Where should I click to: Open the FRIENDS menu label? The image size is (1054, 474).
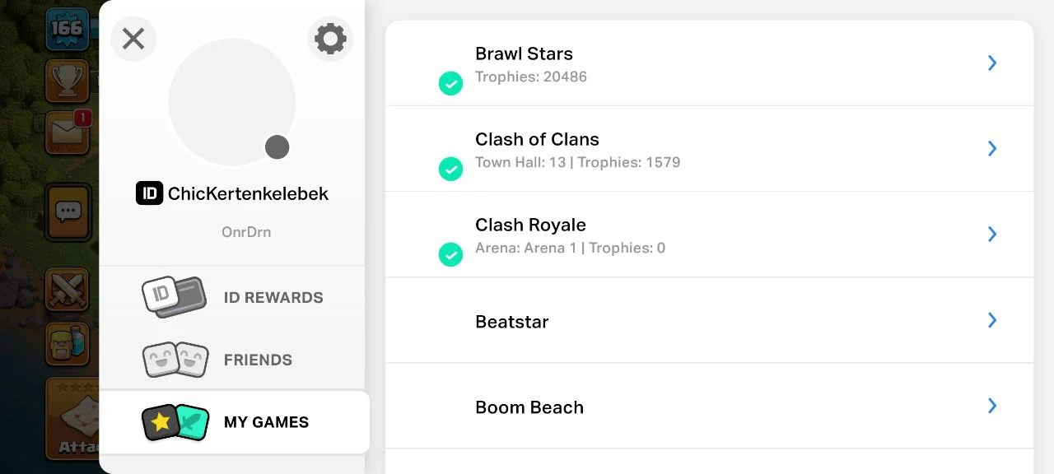click(258, 360)
